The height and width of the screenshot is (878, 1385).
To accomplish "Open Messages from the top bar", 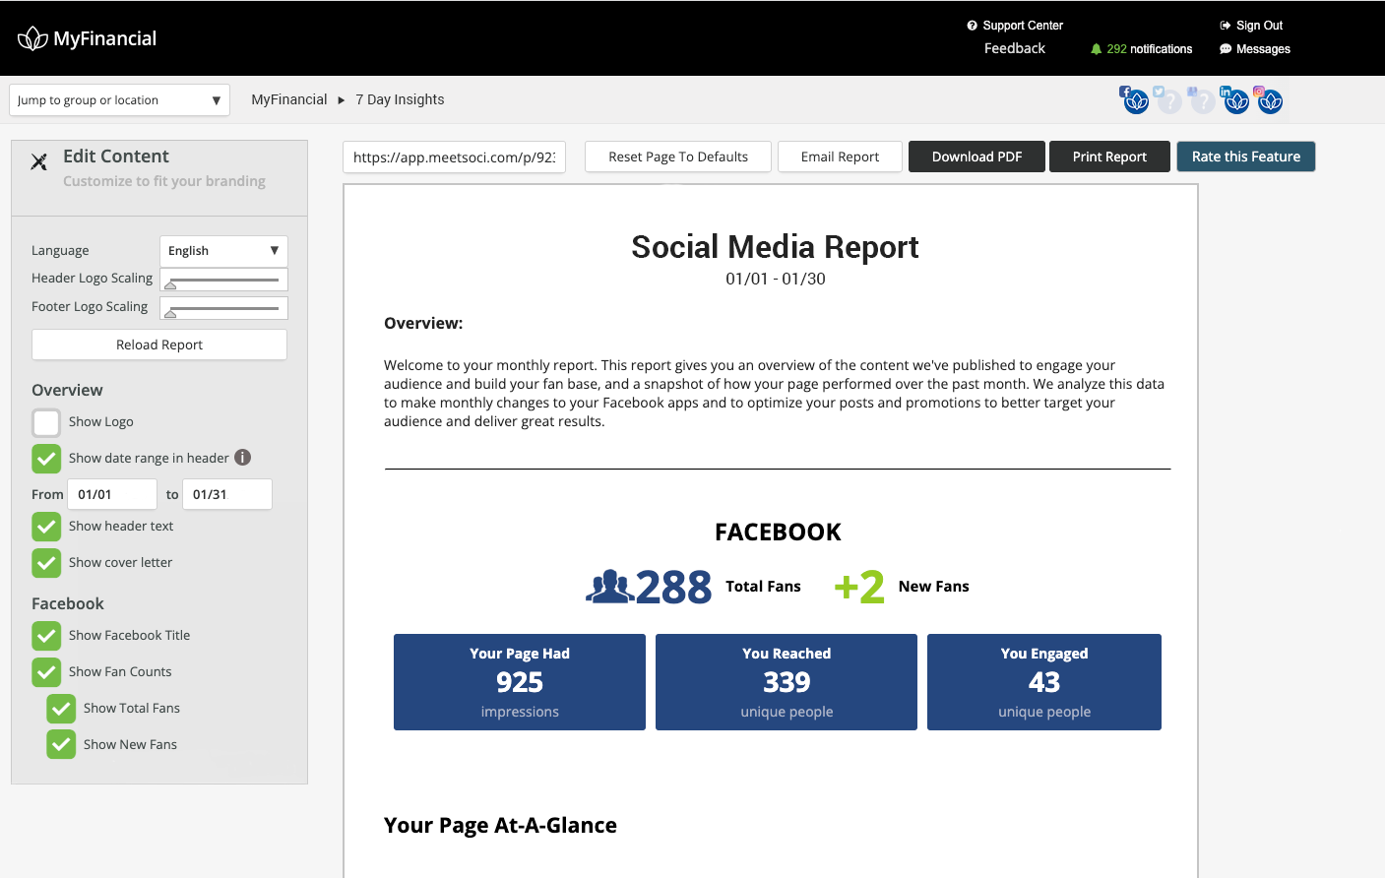I will 1262,49.
